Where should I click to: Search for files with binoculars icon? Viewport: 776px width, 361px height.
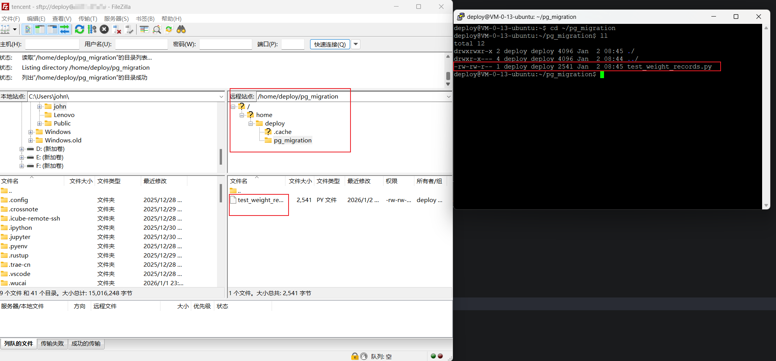tap(181, 29)
